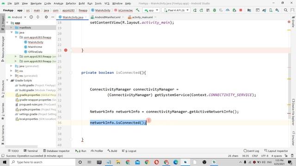Select gradle-wrapper.properties file
The image size is (296, 166).
click(35, 100)
